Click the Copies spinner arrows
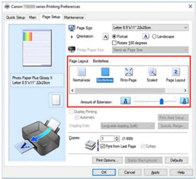 point(117,139)
